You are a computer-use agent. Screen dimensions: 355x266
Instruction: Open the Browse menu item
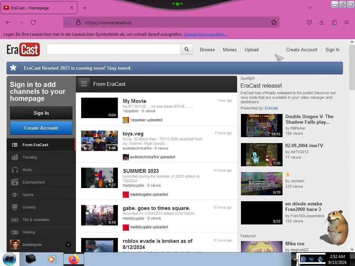click(x=207, y=50)
